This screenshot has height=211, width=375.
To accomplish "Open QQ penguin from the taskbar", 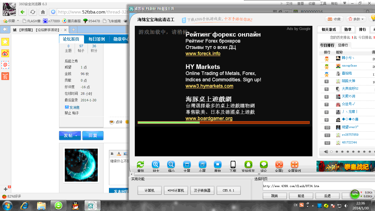I will [75, 205].
